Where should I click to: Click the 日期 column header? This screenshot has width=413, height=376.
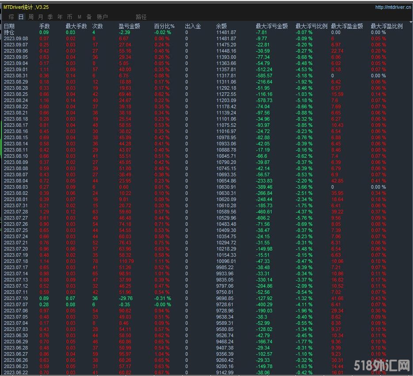[9, 26]
